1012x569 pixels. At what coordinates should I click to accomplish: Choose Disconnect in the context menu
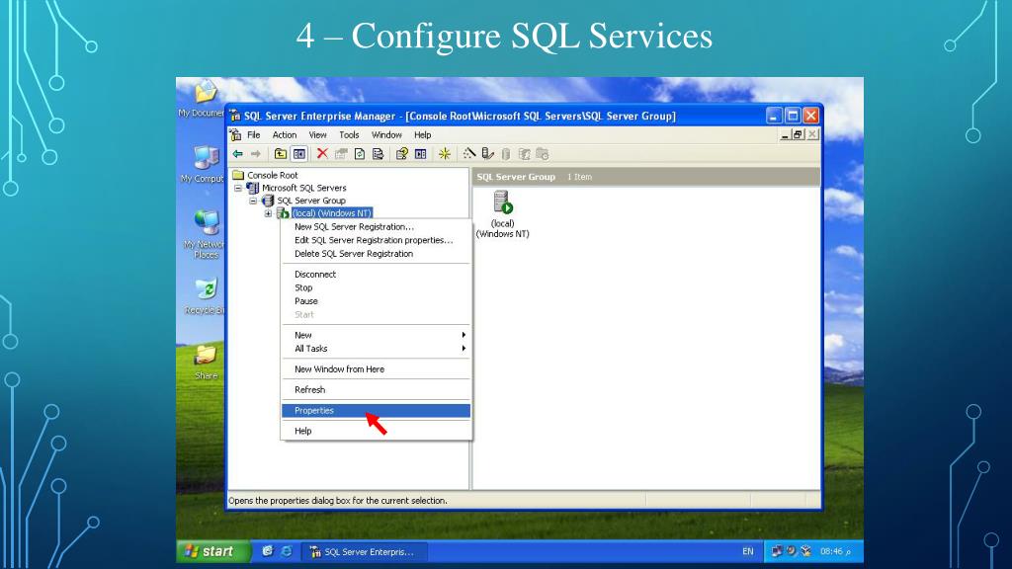click(376, 275)
